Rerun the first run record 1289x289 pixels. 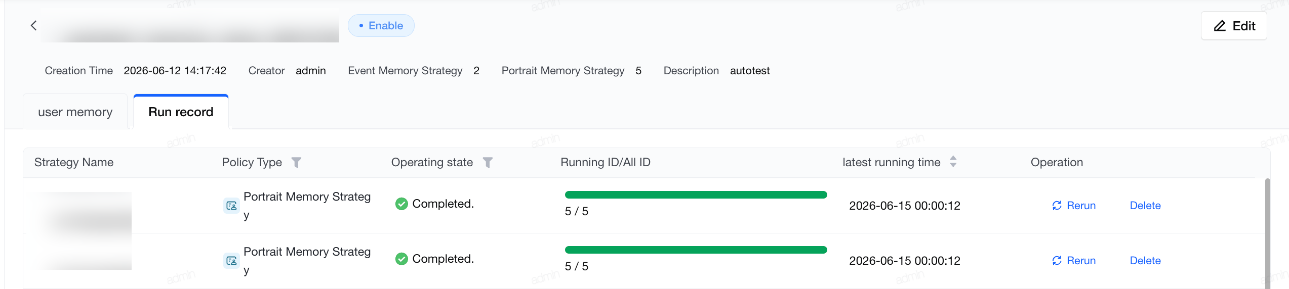[x=1073, y=206]
